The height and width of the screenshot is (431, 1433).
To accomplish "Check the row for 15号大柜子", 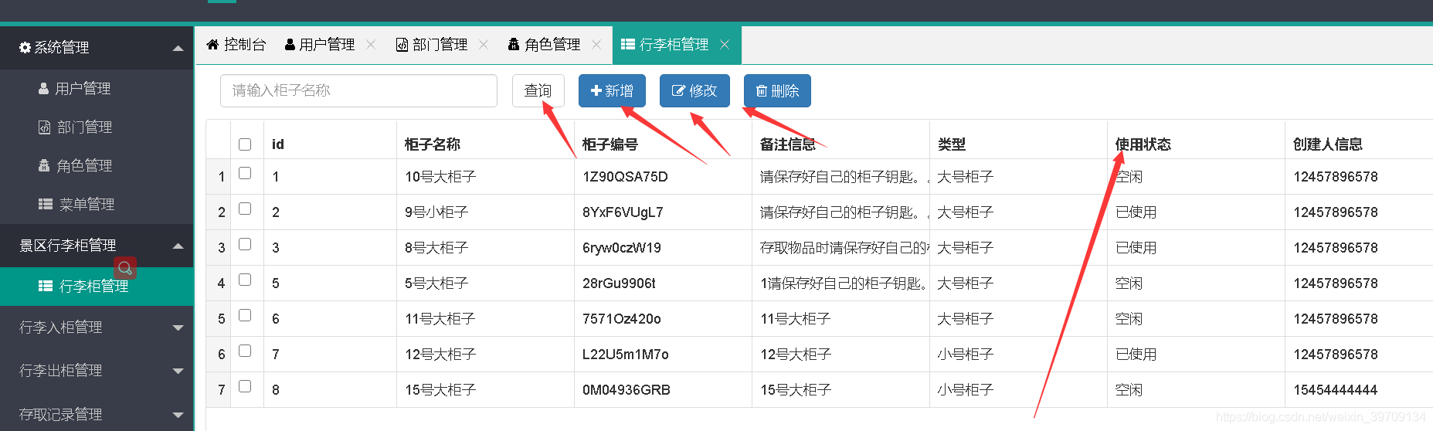I will [245, 386].
